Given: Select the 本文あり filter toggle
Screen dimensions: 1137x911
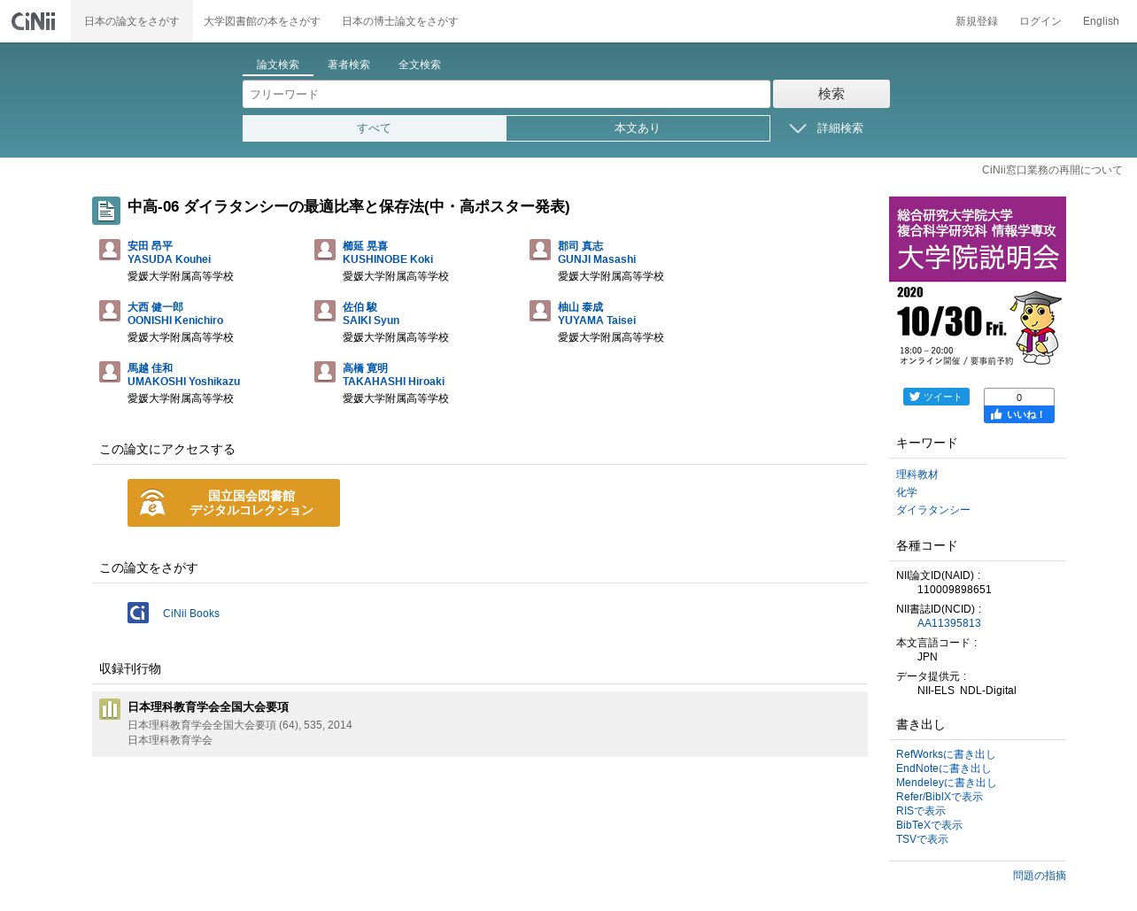Looking at the screenshot, I should (638, 128).
